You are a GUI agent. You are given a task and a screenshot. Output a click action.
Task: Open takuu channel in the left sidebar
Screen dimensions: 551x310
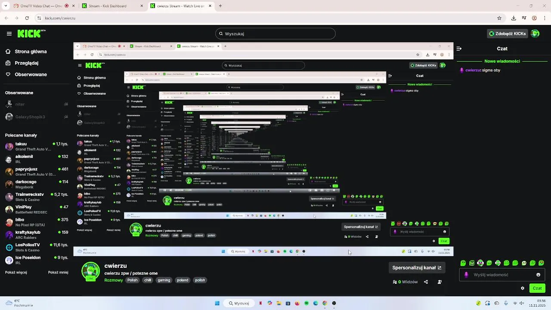tap(37, 146)
